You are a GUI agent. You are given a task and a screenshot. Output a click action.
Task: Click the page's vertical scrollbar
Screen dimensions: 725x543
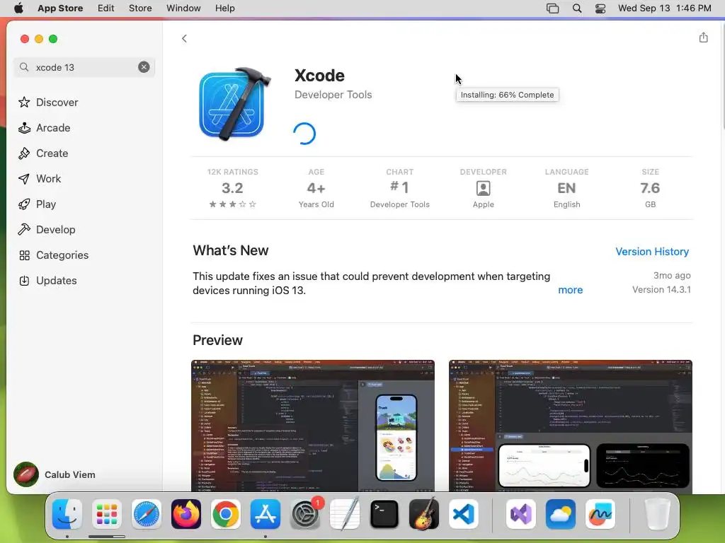pyautogui.click(x=723, y=76)
